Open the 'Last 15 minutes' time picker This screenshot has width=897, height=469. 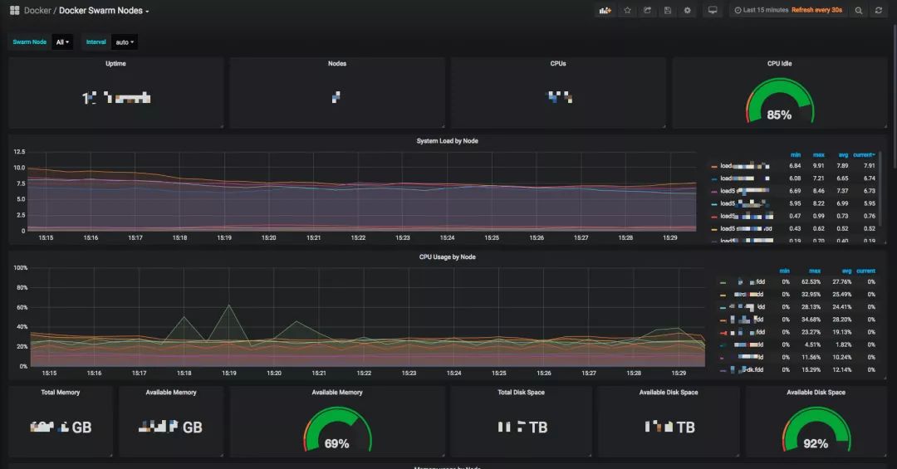[761, 10]
